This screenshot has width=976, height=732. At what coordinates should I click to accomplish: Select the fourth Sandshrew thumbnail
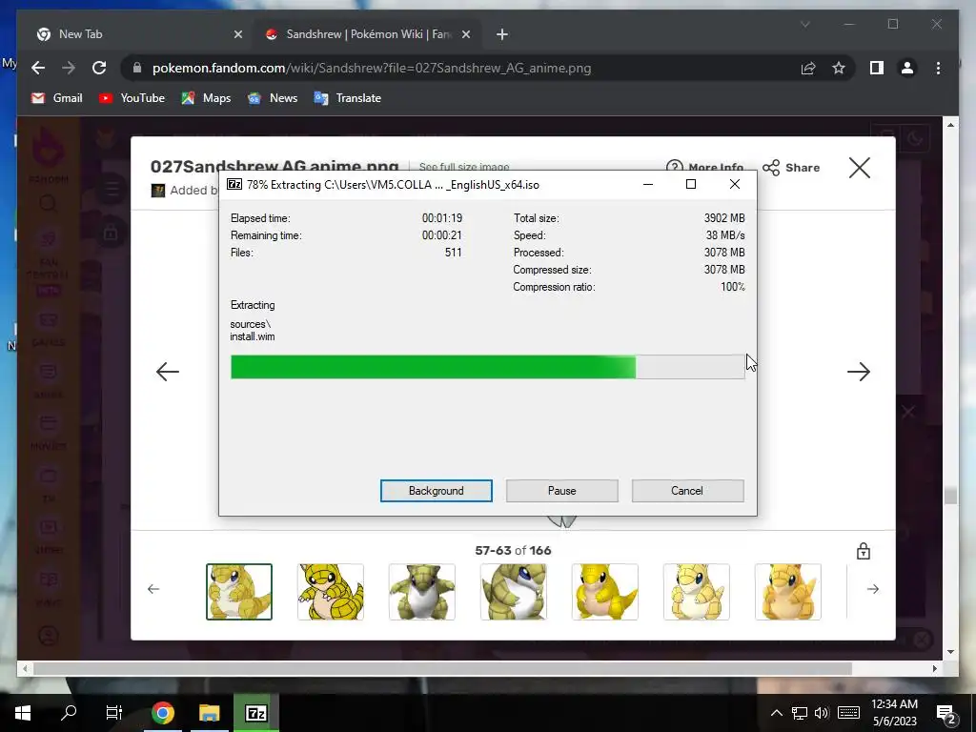coord(514,592)
